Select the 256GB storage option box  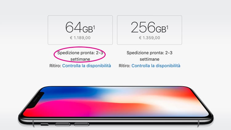coord(149,30)
